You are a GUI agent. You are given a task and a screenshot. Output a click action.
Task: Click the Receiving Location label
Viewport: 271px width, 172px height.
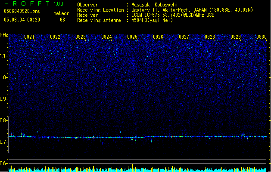tap(100, 10)
